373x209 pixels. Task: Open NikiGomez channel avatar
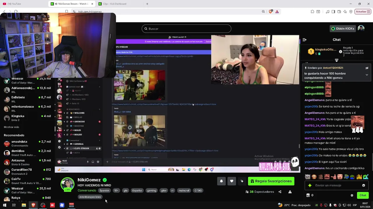[67, 184]
